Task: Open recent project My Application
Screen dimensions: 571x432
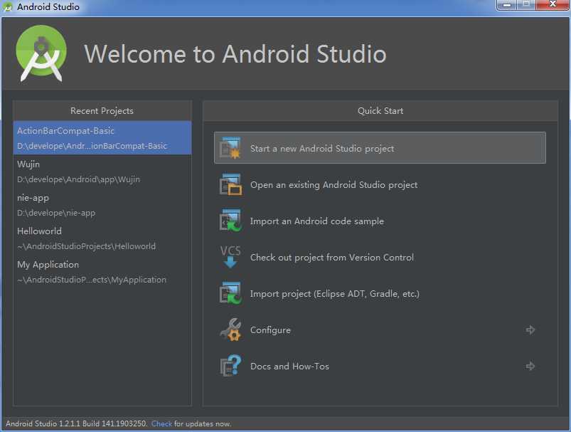Action: click(102, 272)
